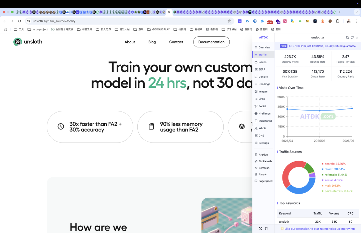Image resolution: width=361 pixels, height=233 pixels.
Task: Open the profile avatar in Chrome toolbar
Action: (x=349, y=21)
